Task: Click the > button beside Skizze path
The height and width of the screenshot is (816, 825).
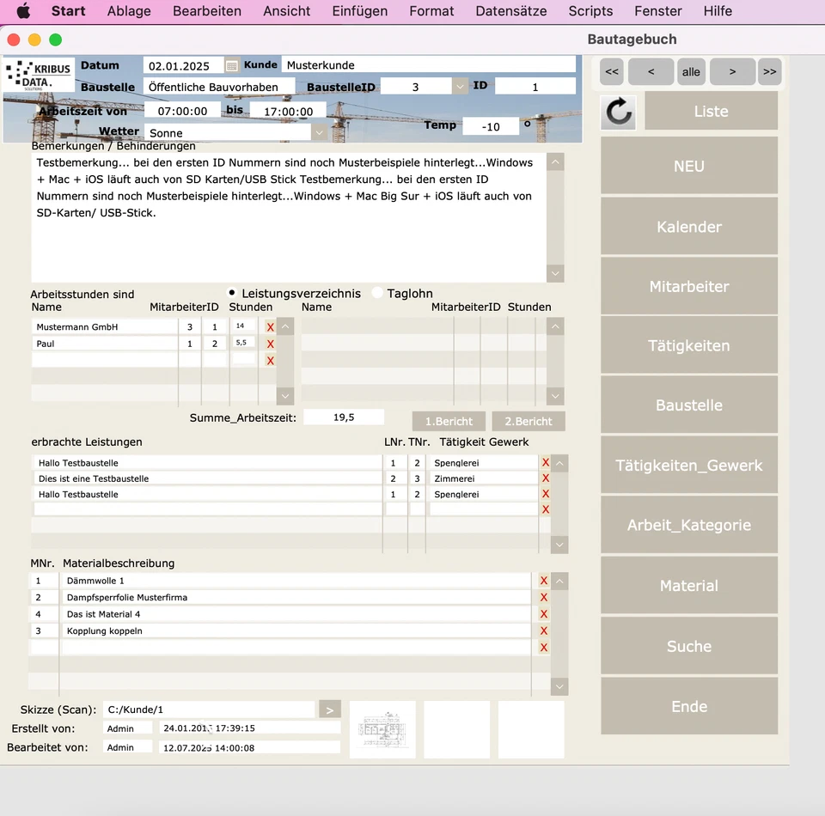Action: coord(330,709)
